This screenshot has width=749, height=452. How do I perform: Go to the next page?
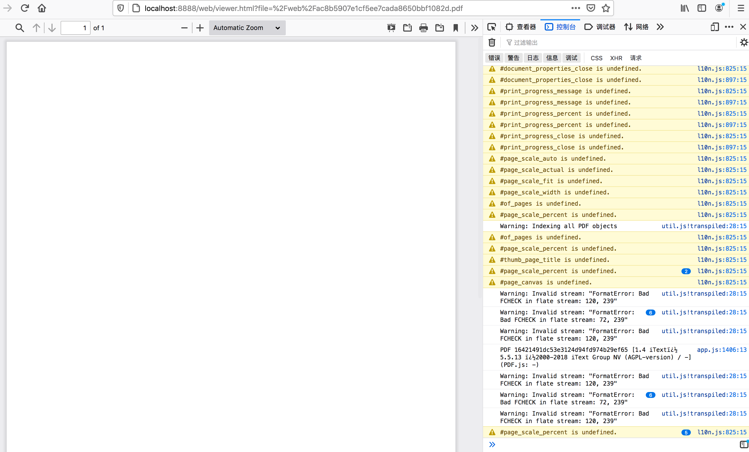(52, 28)
